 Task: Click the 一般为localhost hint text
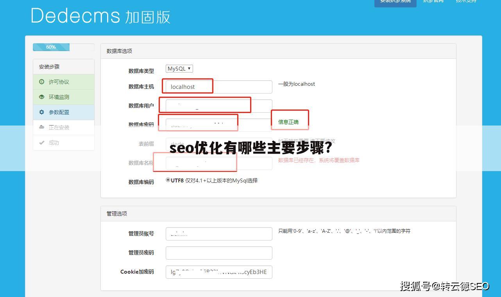click(297, 84)
